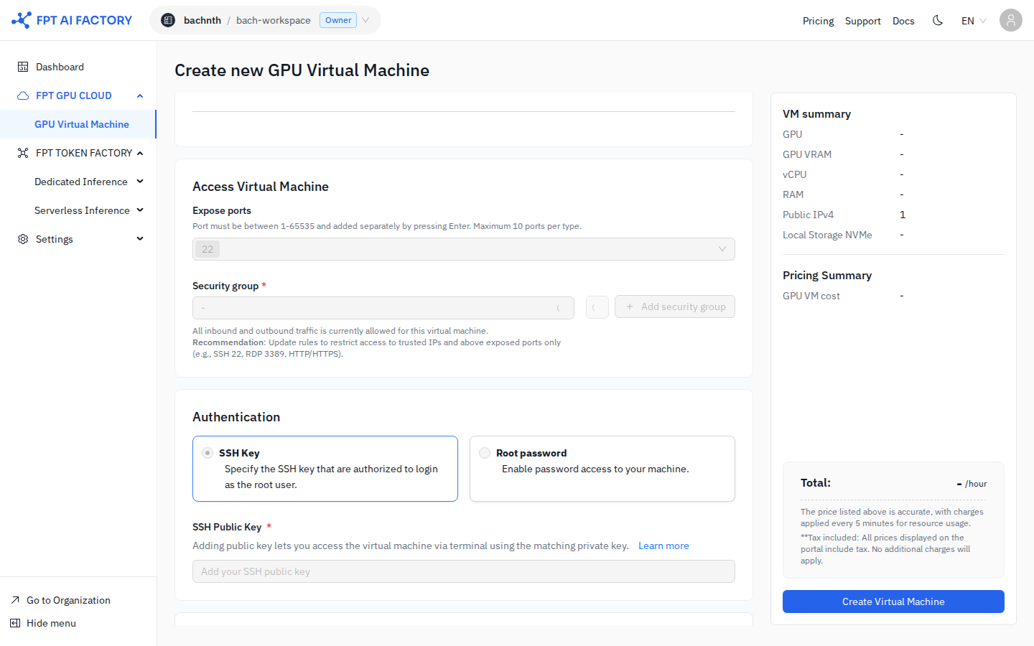1034x646 pixels.
Task: Toggle dark mode moon icon
Action: (938, 20)
